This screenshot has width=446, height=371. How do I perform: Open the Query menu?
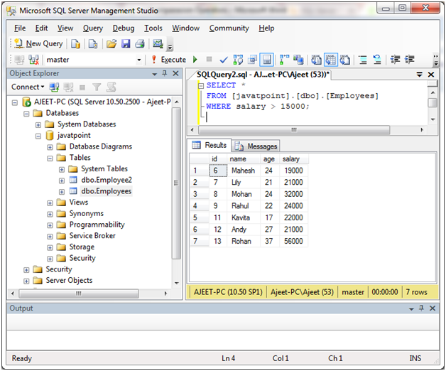(93, 28)
